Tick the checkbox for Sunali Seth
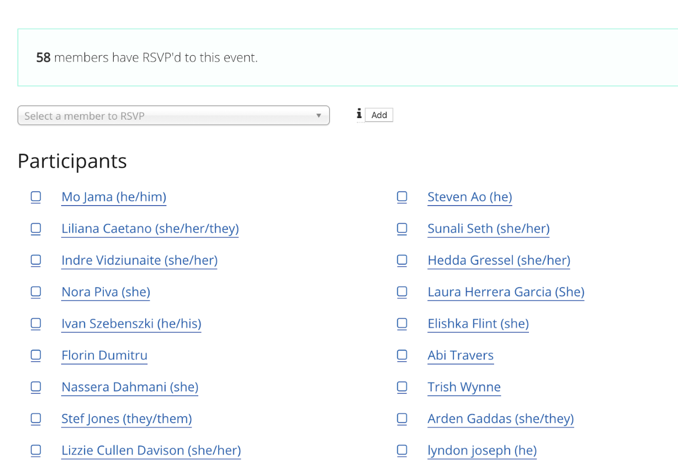The width and height of the screenshot is (678, 472). point(402,229)
